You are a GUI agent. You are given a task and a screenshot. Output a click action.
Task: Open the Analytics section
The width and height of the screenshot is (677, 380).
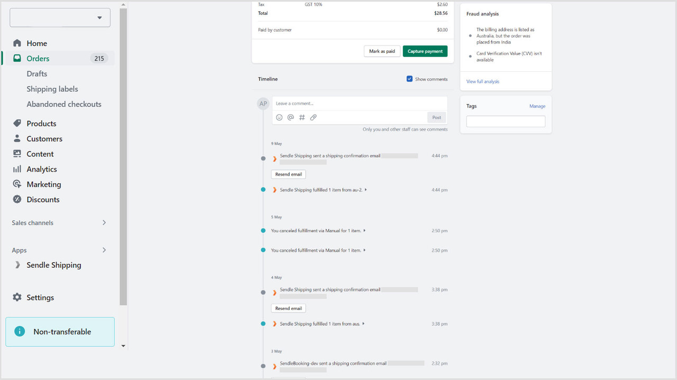click(x=41, y=169)
